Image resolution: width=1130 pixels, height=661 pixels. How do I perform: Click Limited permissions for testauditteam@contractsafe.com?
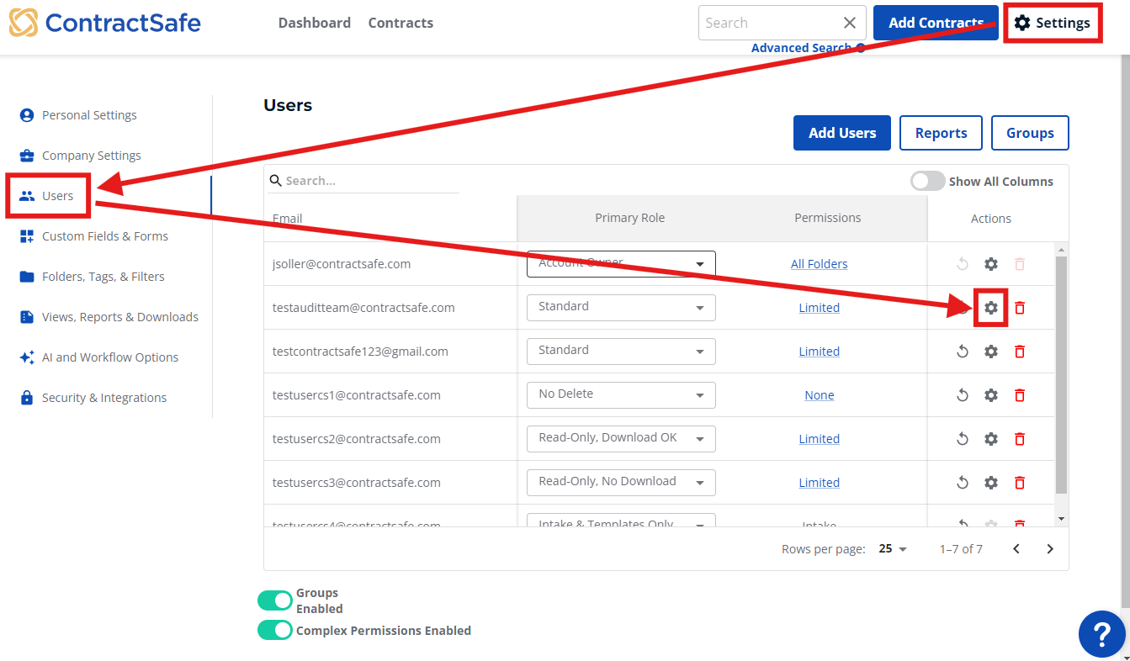click(820, 308)
